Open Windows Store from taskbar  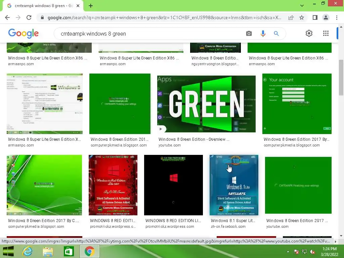point(69,251)
